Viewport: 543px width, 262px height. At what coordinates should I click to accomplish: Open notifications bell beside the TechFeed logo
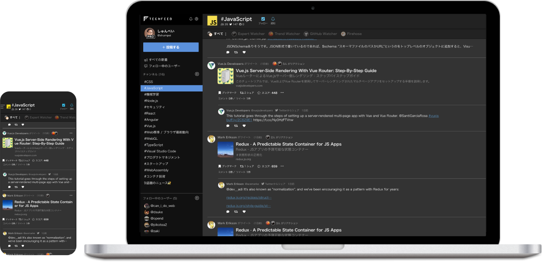point(191,19)
